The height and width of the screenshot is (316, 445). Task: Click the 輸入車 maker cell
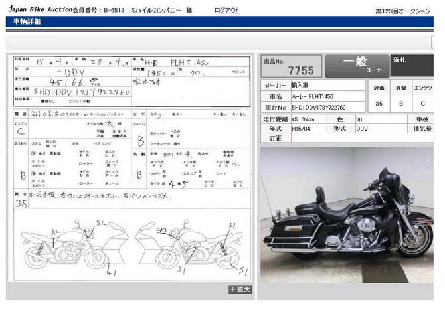[328, 85]
